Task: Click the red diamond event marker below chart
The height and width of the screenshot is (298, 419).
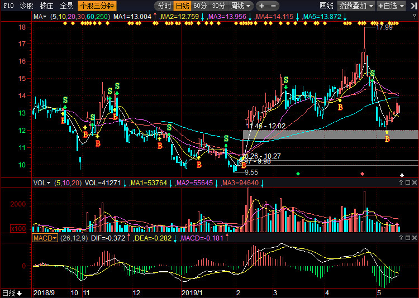Action: pyautogui.click(x=363, y=174)
